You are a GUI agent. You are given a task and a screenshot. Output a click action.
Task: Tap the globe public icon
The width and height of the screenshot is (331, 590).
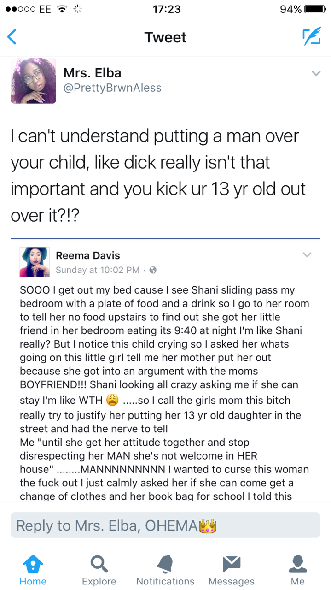tap(153, 270)
